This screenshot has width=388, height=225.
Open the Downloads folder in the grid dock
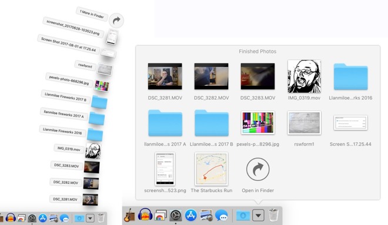tap(243, 216)
